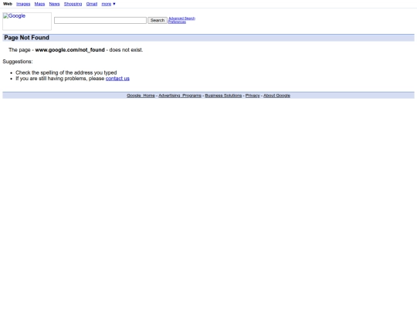The width and height of the screenshot is (417, 312).
Task: Open Business Solutions footer link
Action: [x=223, y=96]
